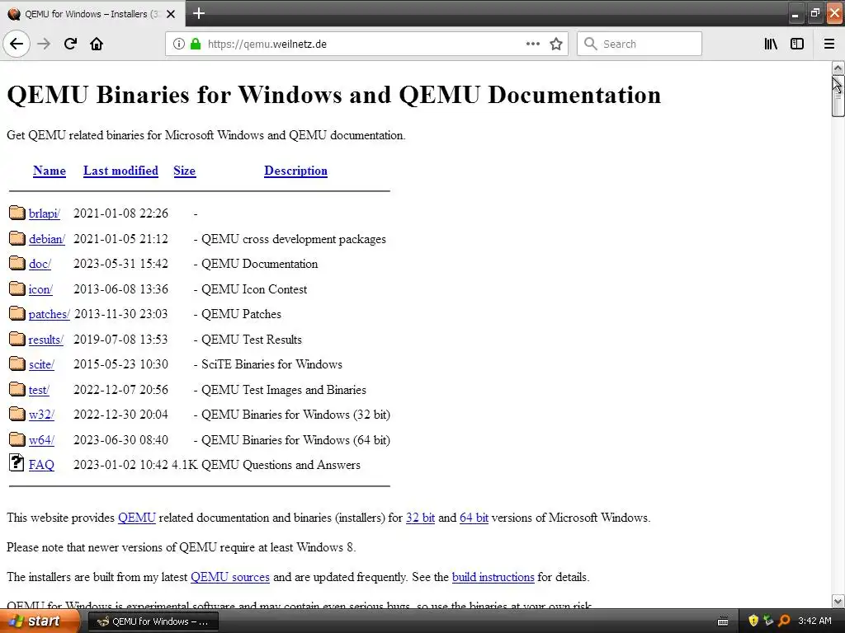Sort listing by Name column

50,171
